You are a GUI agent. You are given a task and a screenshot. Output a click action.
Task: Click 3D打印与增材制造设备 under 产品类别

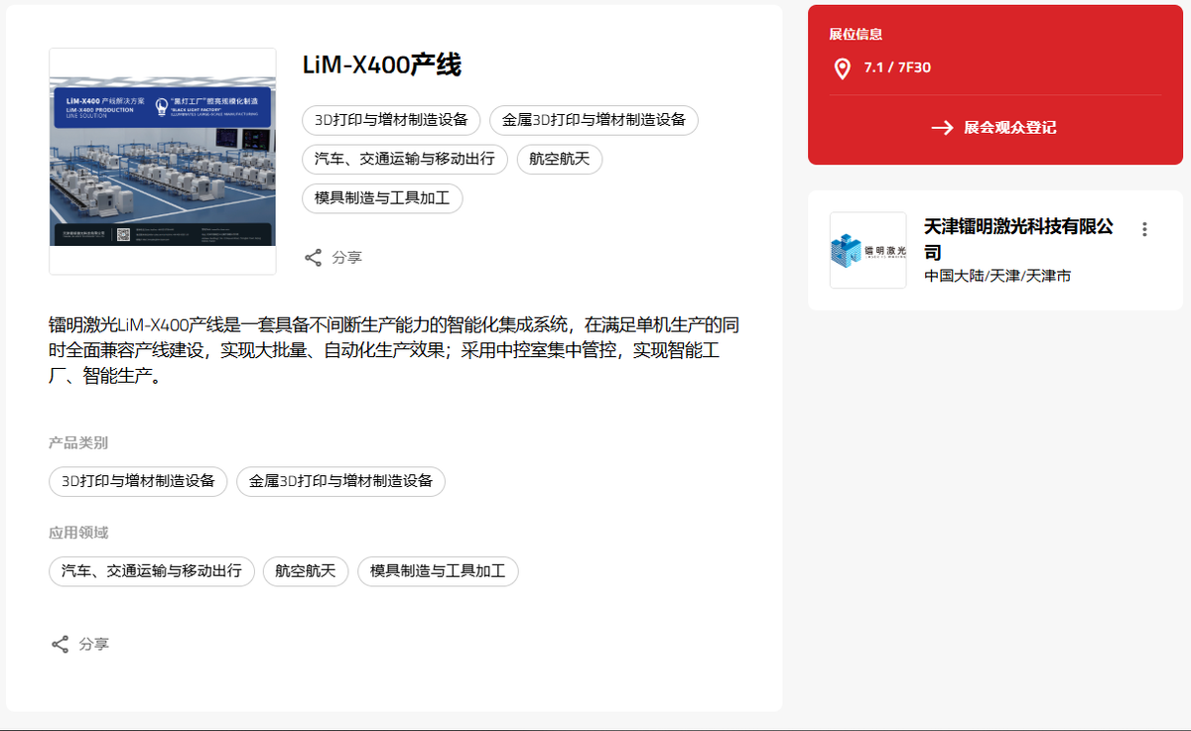(x=138, y=481)
